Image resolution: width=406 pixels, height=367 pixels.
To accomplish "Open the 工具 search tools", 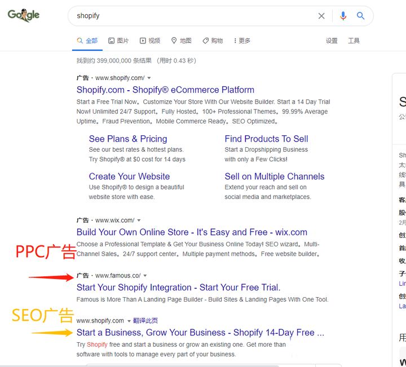I will (x=354, y=41).
